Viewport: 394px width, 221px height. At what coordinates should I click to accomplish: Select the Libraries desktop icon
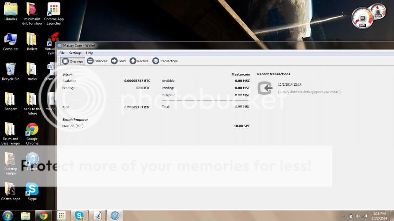tap(10, 12)
